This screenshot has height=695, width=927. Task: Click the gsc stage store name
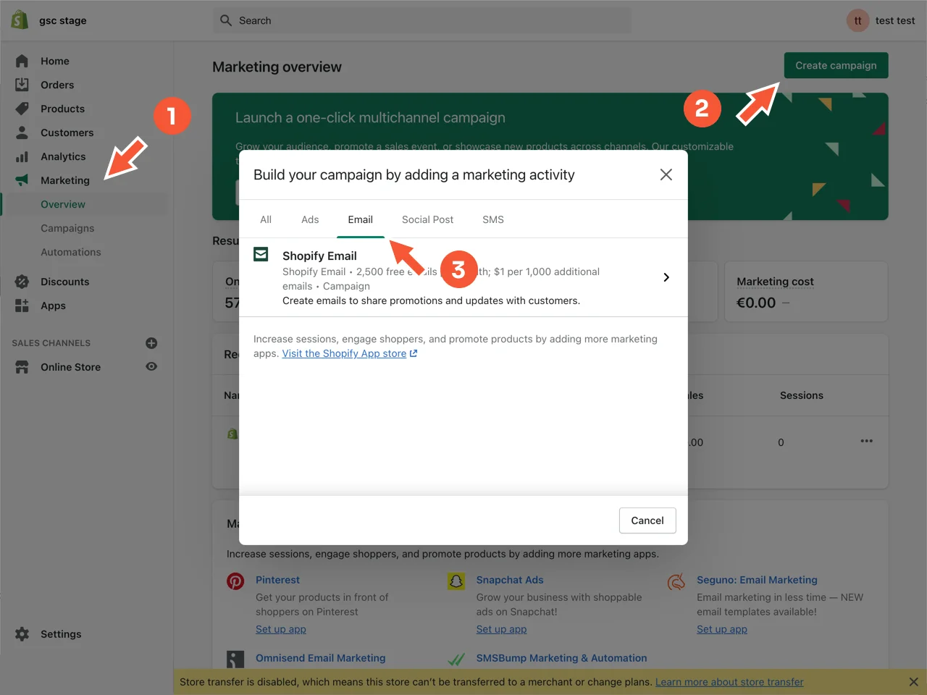pyautogui.click(x=63, y=20)
